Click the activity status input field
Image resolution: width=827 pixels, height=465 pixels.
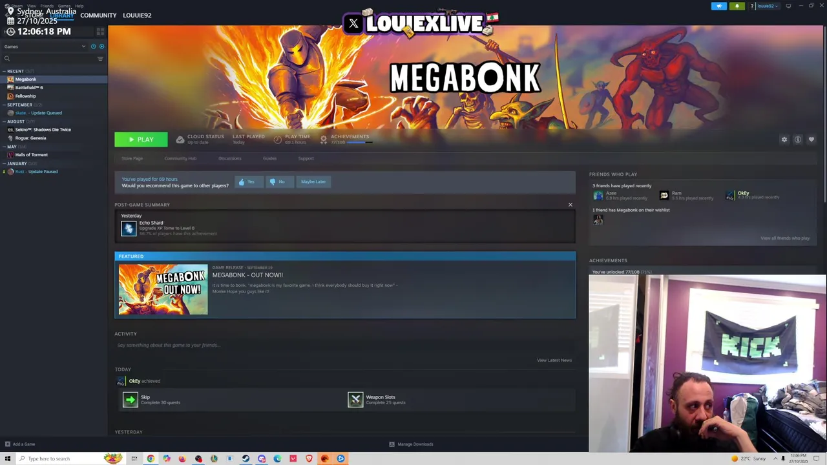point(344,345)
